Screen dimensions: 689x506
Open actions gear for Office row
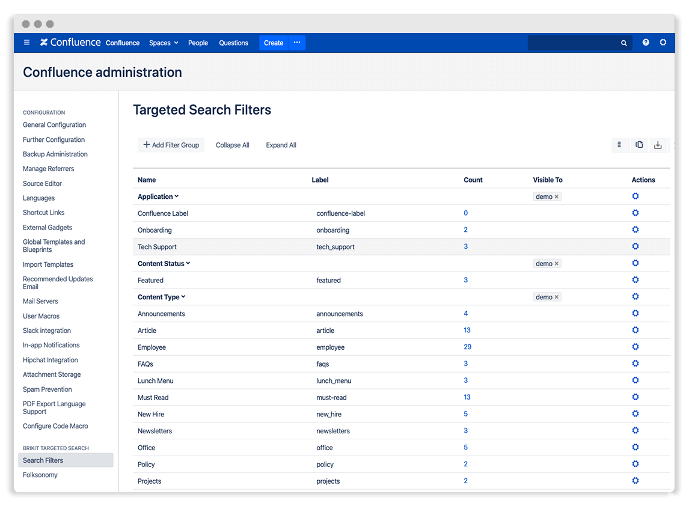pos(635,447)
